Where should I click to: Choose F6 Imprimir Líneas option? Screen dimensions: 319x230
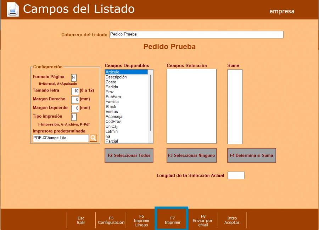[x=141, y=220]
